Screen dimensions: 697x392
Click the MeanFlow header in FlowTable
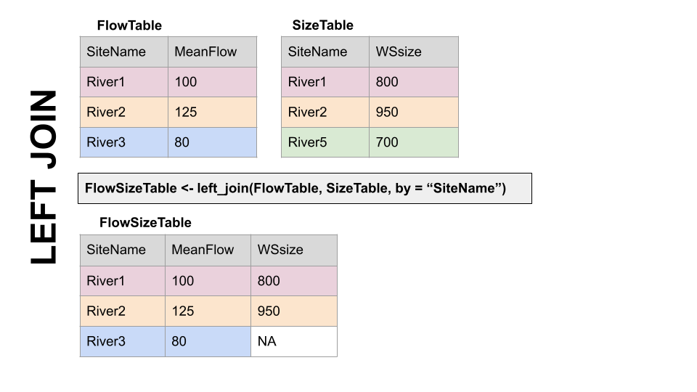tap(212, 52)
